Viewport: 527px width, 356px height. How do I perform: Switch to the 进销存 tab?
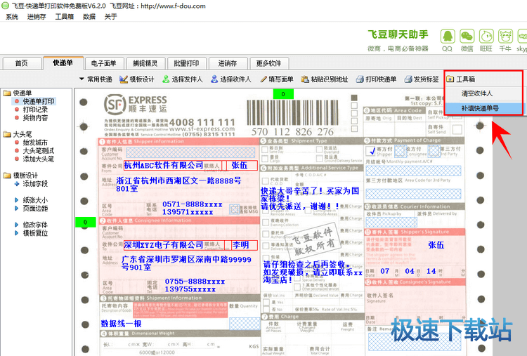[x=228, y=63]
